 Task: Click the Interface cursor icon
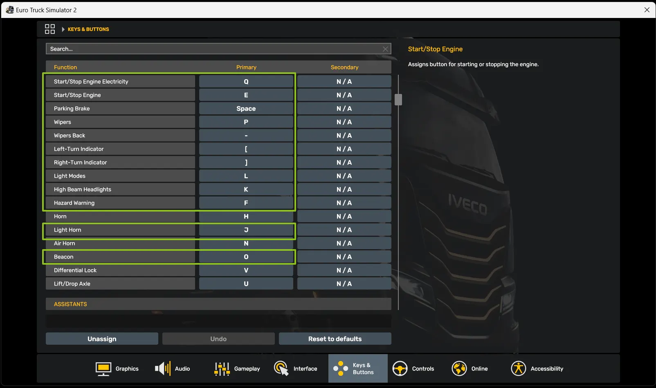click(281, 369)
